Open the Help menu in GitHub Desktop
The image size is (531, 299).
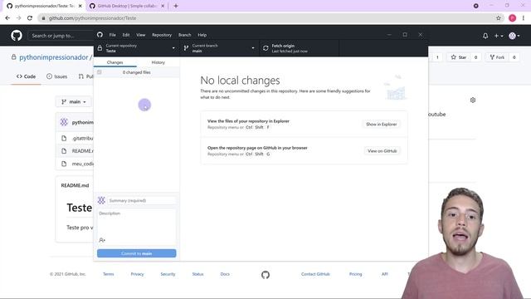pos(202,35)
